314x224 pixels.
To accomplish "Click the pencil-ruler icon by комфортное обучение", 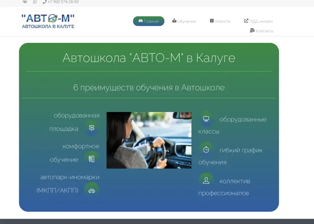I will coord(91,159).
